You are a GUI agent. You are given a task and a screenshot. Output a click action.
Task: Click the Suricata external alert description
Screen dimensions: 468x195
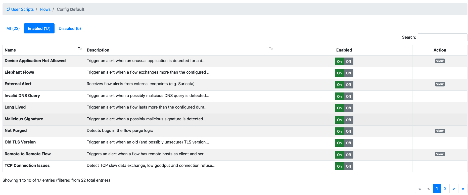point(141,84)
